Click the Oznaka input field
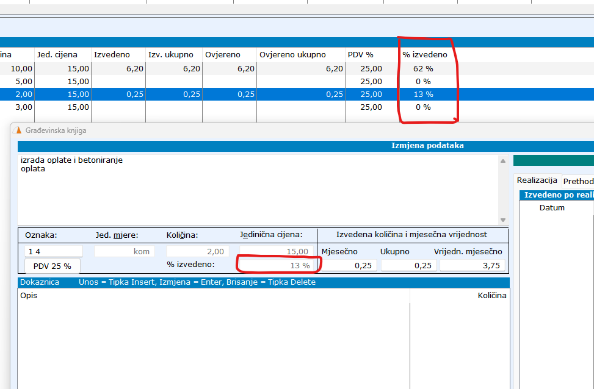Image resolution: width=594 pixels, height=389 pixels. 53,251
